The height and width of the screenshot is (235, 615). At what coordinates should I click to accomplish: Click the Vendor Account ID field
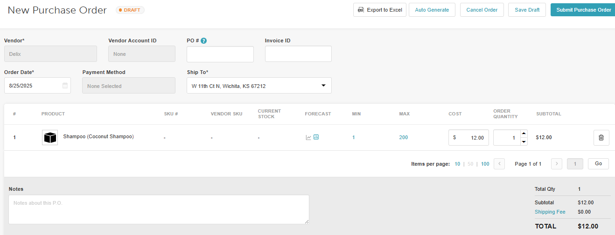point(142,54)
